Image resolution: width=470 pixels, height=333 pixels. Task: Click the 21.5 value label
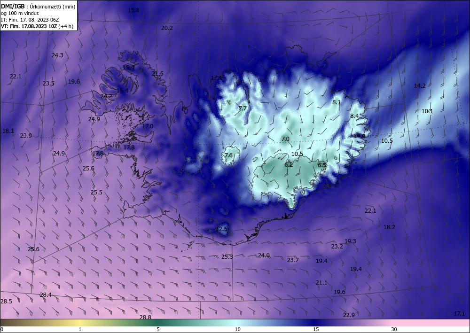157,74
